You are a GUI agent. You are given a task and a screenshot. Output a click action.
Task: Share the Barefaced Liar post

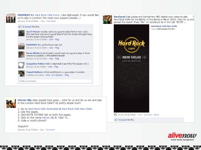click(156, 115)
